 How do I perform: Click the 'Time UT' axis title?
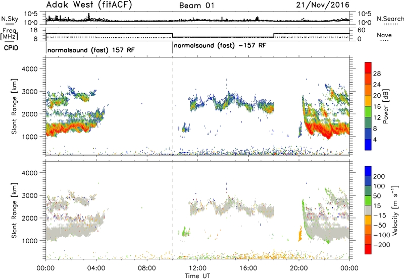[197, 276]
